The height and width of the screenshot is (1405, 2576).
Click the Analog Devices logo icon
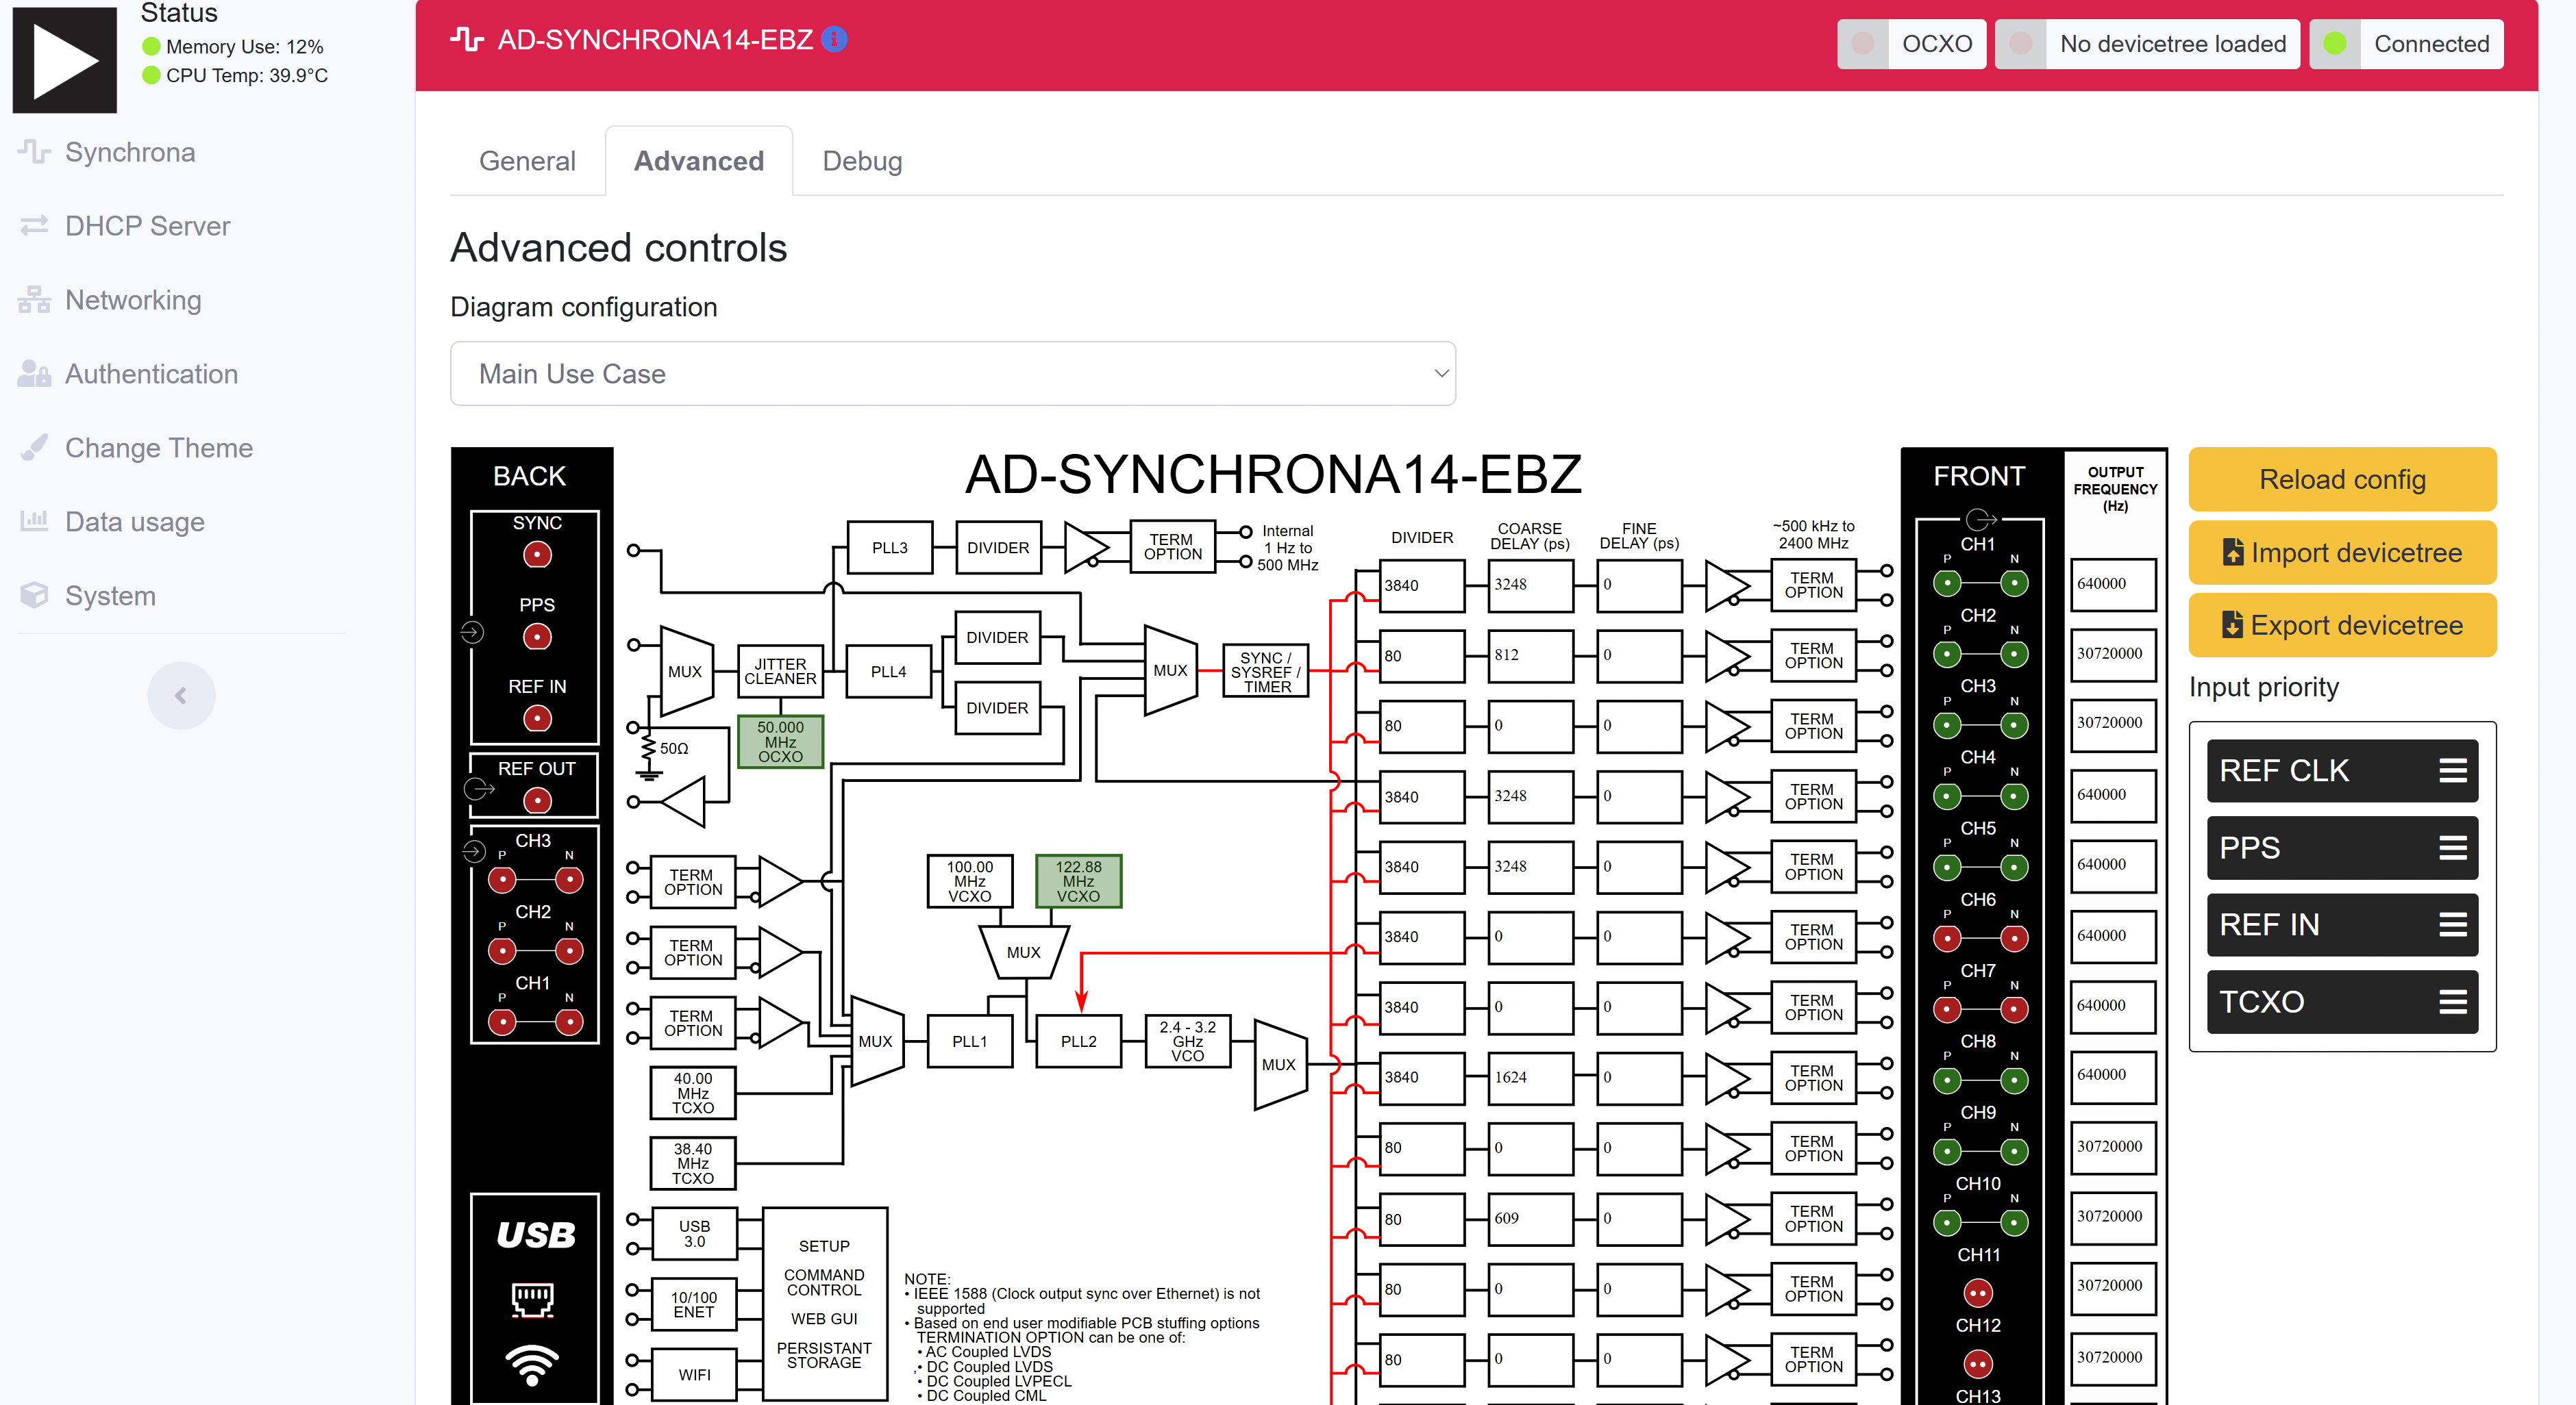(64, 60)
